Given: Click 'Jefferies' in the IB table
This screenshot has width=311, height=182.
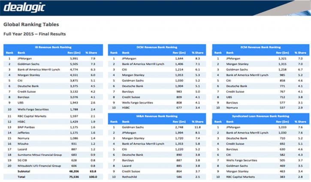Looking at the screenshot, I should pyautogui.click(x=24, y=133).
